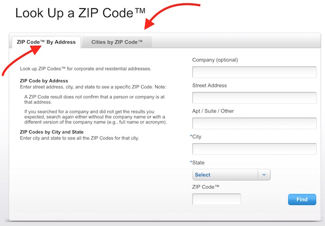
Task: Click the Street Address label text
Action: 209,86
